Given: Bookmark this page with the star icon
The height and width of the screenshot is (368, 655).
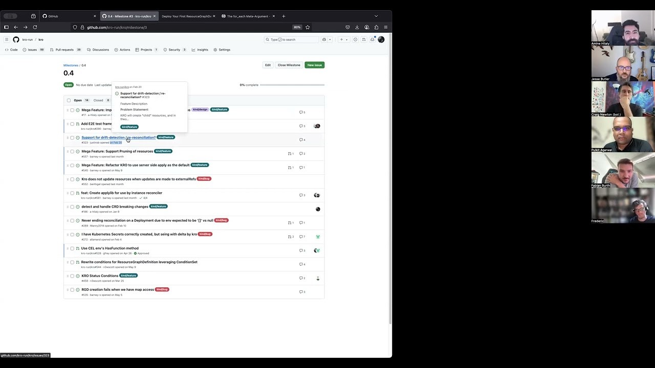Looking at the screenshot, I should coord(308,27).
